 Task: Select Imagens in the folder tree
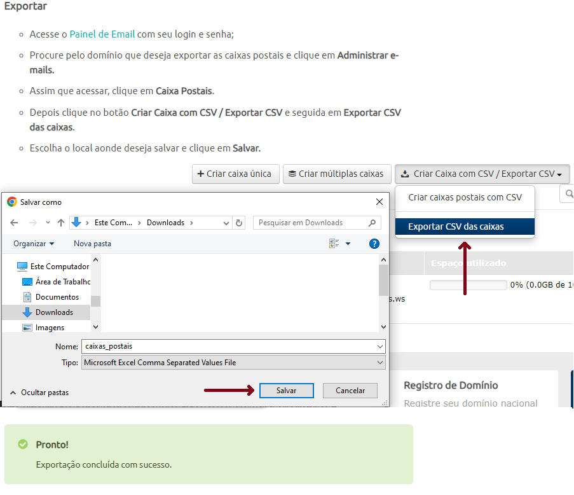50,328
